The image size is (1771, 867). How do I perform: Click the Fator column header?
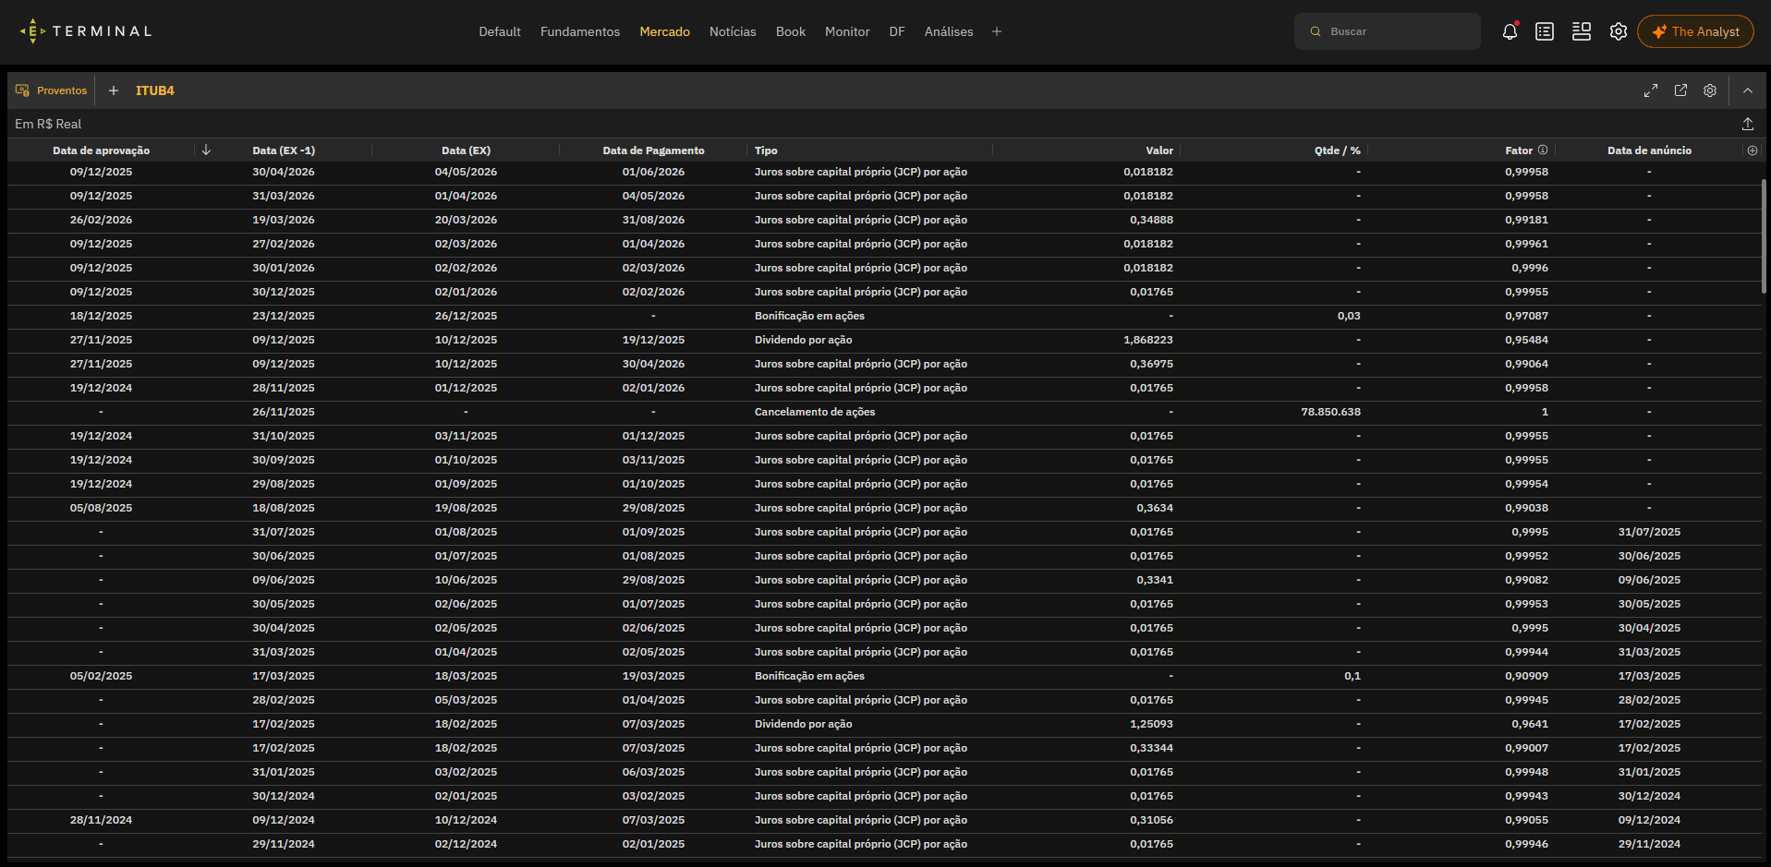1518,151
